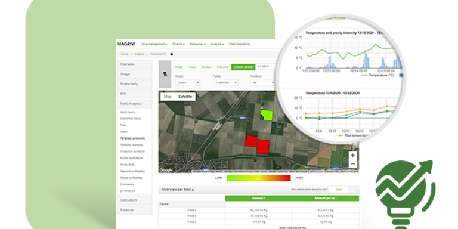The height and width of the screenshot is (229, 458).
Task: Go to Analyze breadcrumb link
Action: (x=139, y=54)
